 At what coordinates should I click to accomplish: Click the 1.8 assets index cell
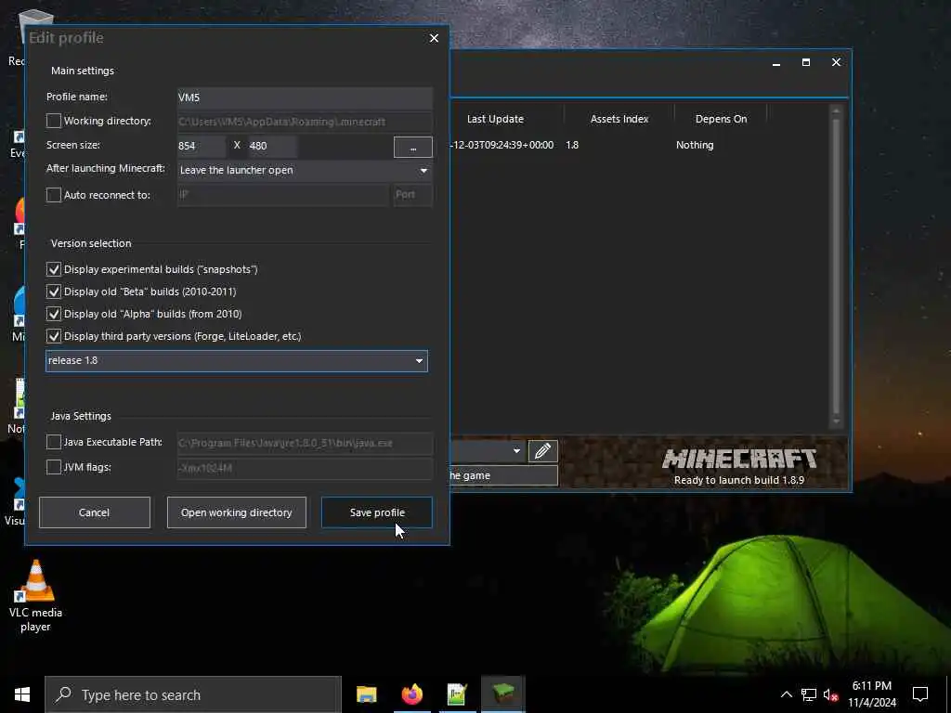point(572,145)
